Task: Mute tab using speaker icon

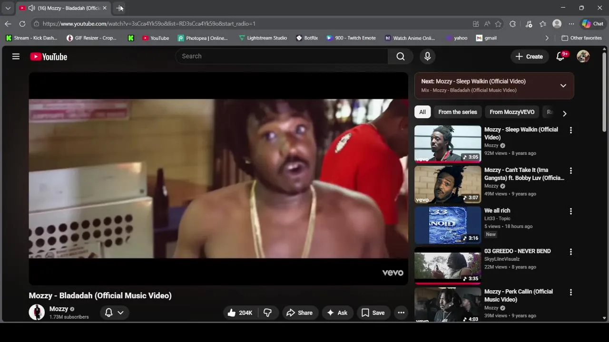Action: pyautogui.click(x=31, y=8)
